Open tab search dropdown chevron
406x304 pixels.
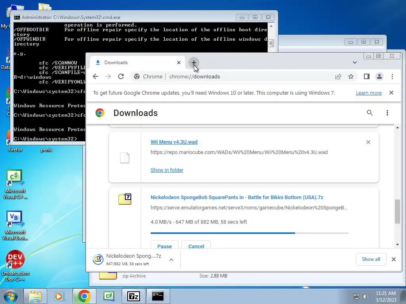(x=355, y=63)
